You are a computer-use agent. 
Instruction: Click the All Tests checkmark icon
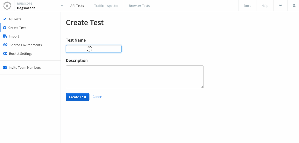[5, 19]
